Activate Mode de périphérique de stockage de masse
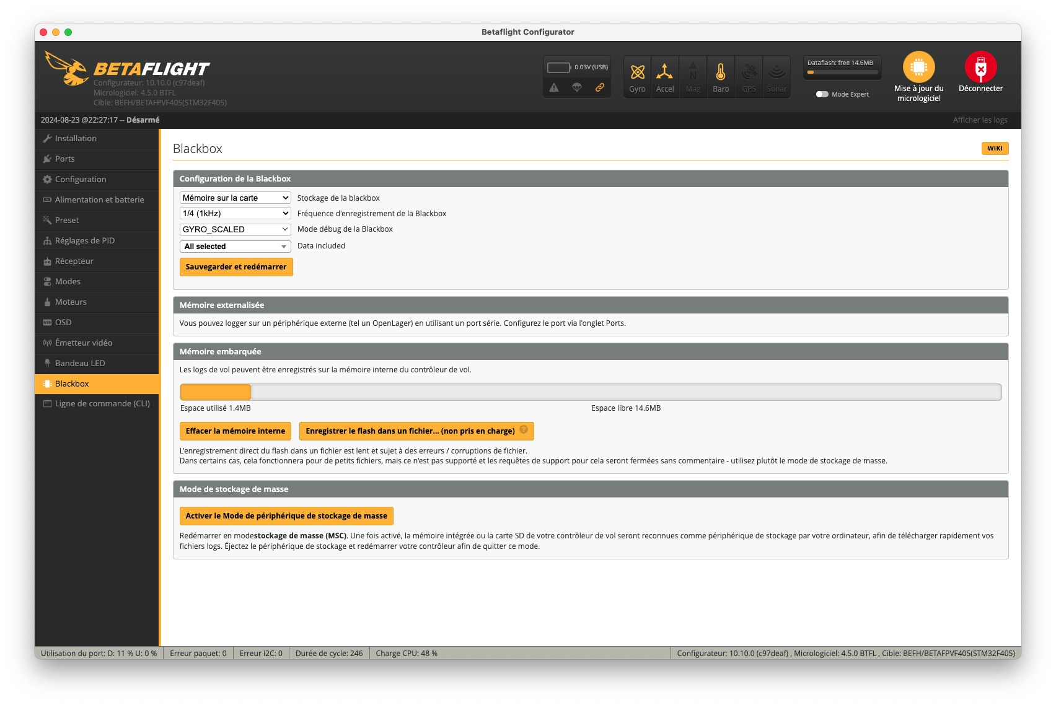 click(x=286, y=516)
